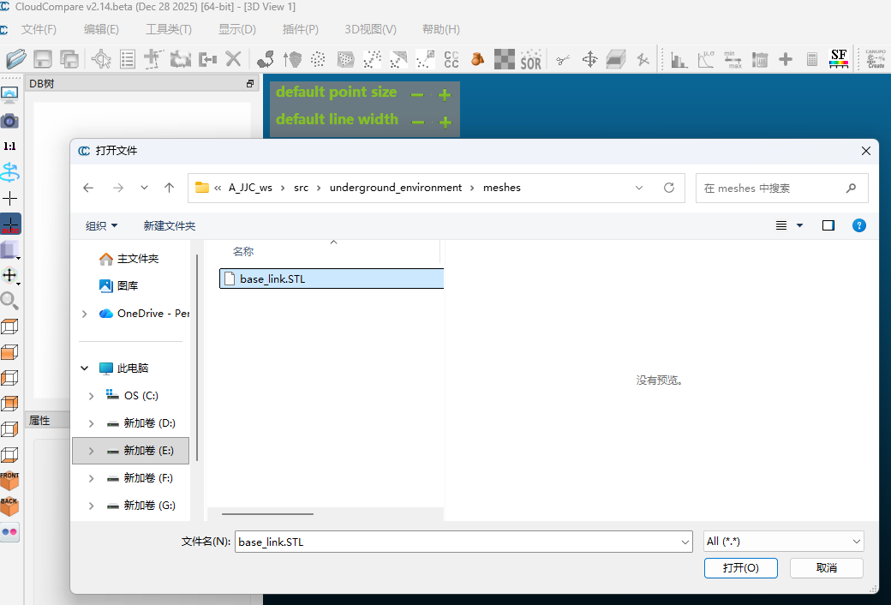This screenshot has height=605, width=891.
Task: Increase default line width with plus
Action: point(445,123)
